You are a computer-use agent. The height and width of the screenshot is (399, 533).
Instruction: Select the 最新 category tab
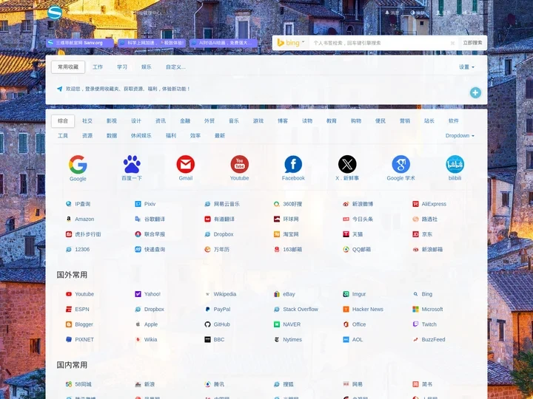(x=220, y=136)
